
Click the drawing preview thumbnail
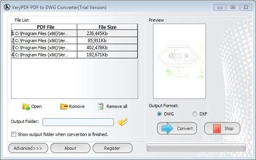[179, 61]
